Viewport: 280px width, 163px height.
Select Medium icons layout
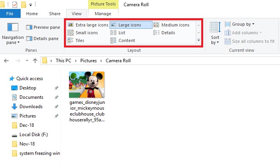coord(171,25)
